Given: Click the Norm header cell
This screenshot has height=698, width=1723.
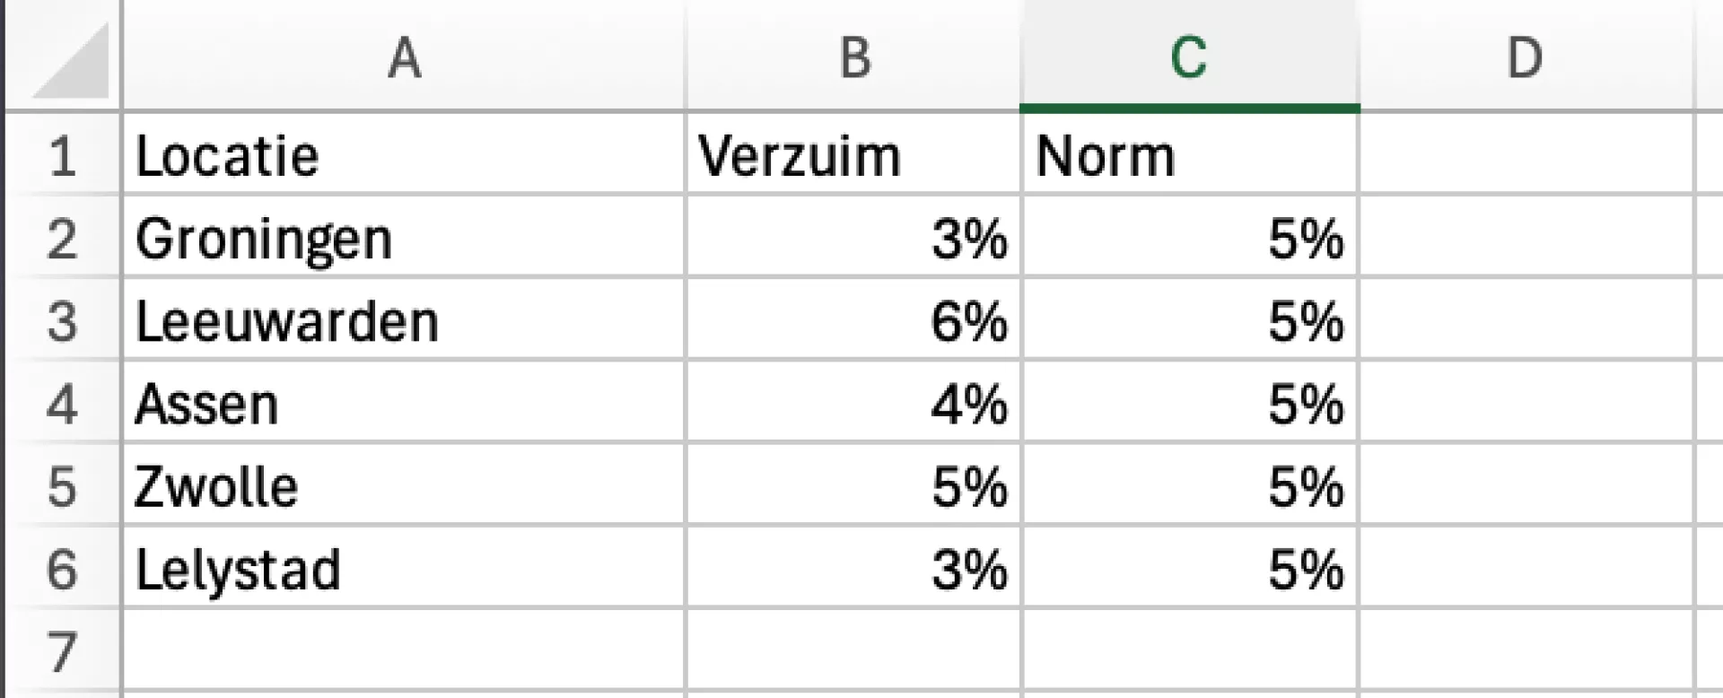Looking at the screenshot, I should [1189, 156].
